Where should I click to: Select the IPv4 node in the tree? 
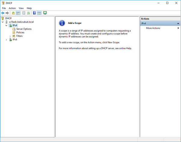coord(15,25)
